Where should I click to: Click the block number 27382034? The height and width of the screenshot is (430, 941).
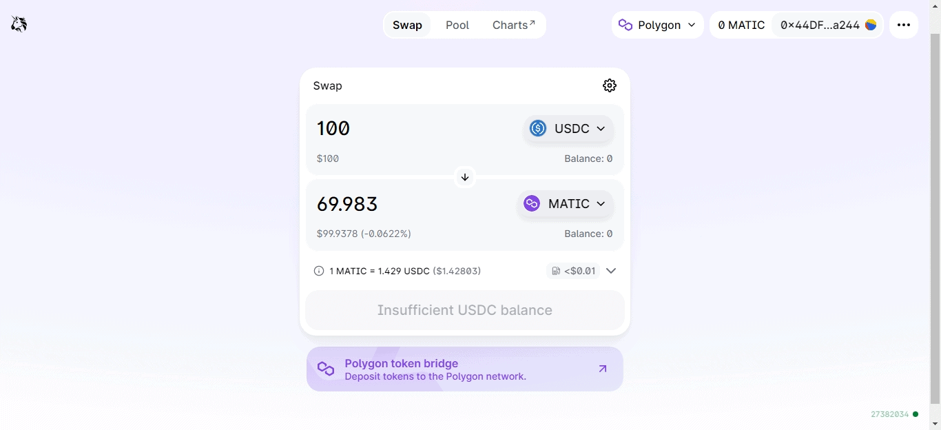click(889, 414)
